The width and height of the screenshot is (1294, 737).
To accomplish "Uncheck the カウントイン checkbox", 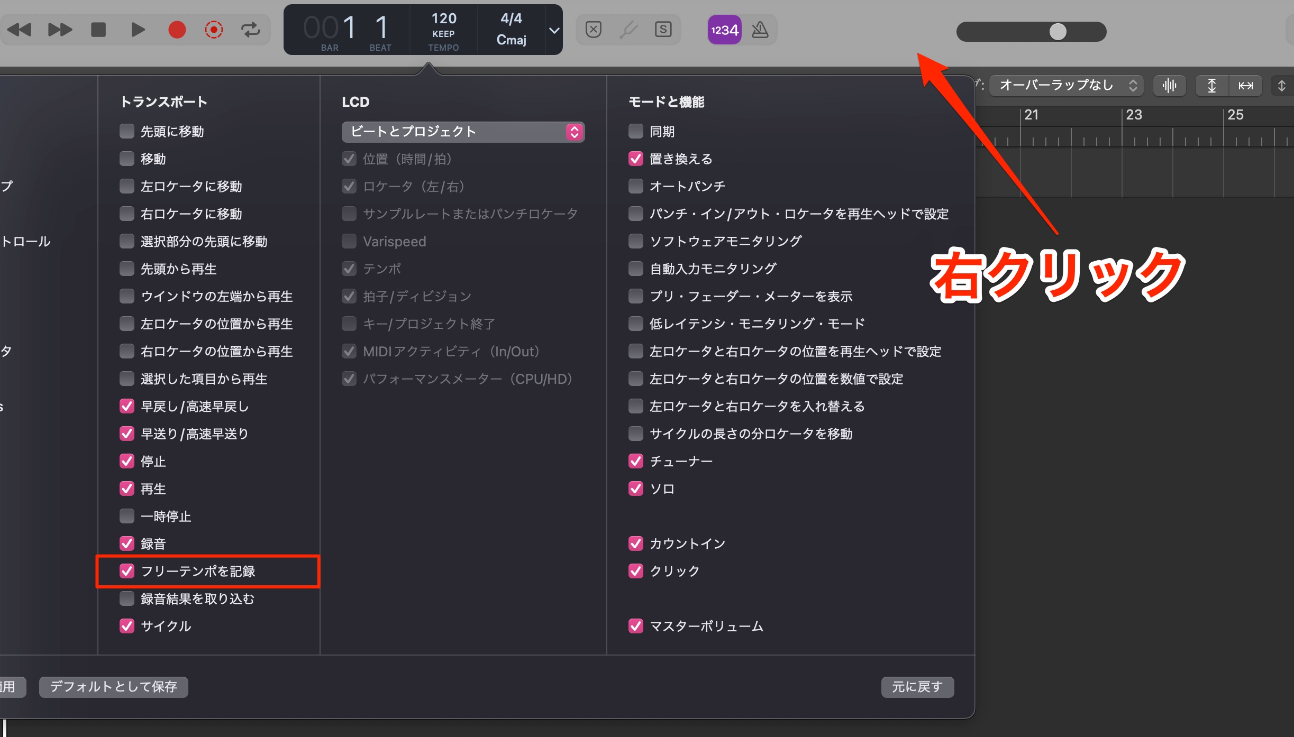I will pyautogui.click(x=636, y=543).
